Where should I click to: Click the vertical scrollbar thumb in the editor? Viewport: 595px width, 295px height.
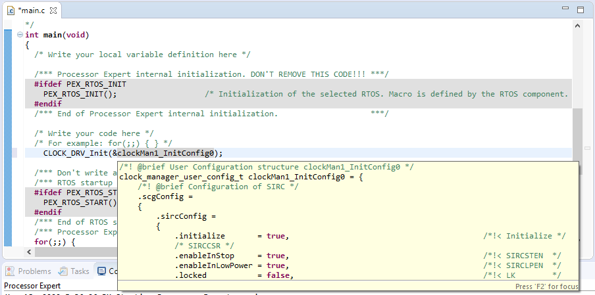tap(577, 133)
